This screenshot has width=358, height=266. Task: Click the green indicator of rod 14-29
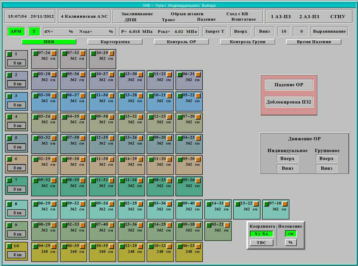(x=122, y=159)
